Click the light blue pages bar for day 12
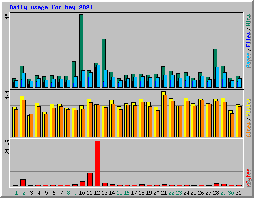Screen dimensions: 254x198 98,76
